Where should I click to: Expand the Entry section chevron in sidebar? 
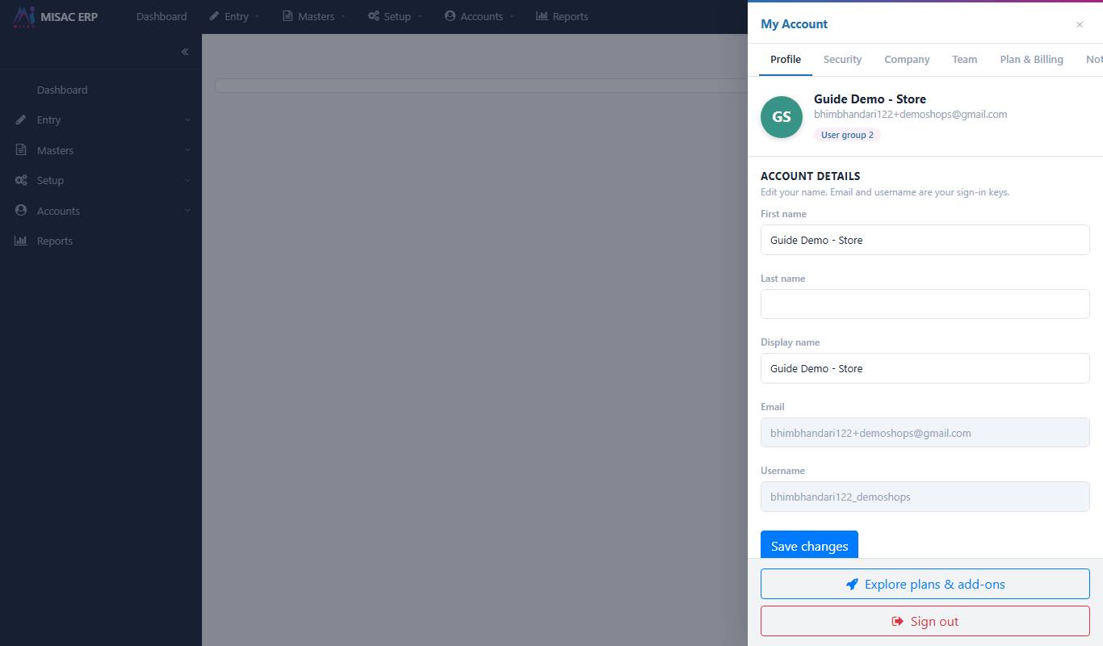(187, 120)
